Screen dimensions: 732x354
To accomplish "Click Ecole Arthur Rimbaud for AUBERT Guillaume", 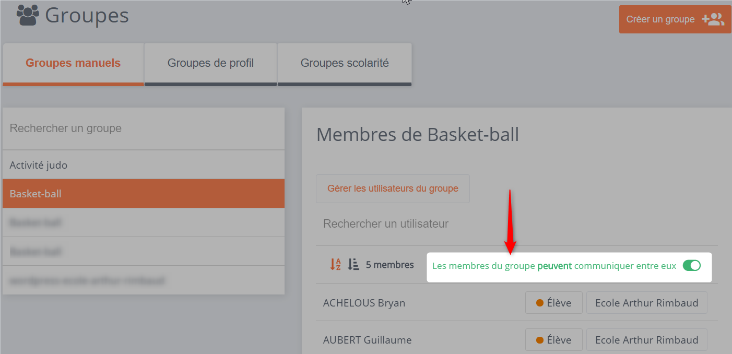I will coord(646,340).
